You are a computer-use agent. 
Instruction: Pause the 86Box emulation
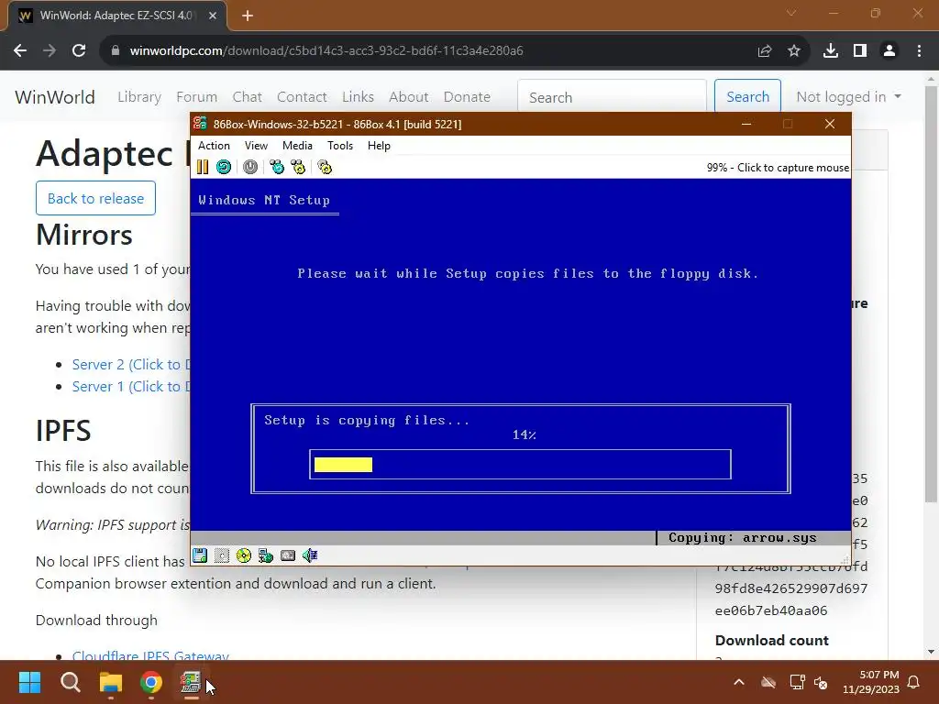203,167
